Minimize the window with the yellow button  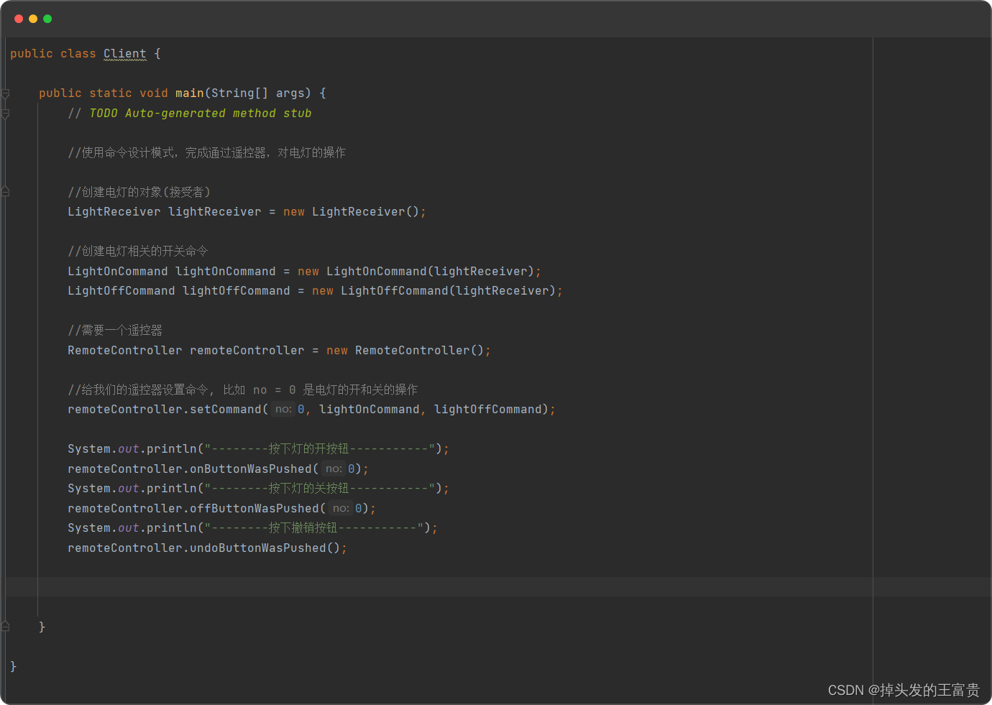[33, 19]
